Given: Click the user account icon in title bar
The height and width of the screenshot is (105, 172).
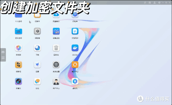Looking at the screenshot, I should click(x=155, y=2).
